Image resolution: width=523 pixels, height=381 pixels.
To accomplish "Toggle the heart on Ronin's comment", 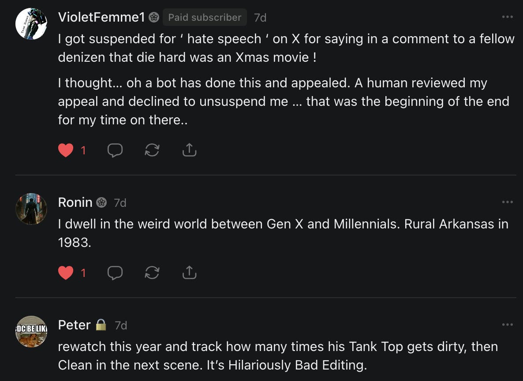I will (x=66, y=273).
